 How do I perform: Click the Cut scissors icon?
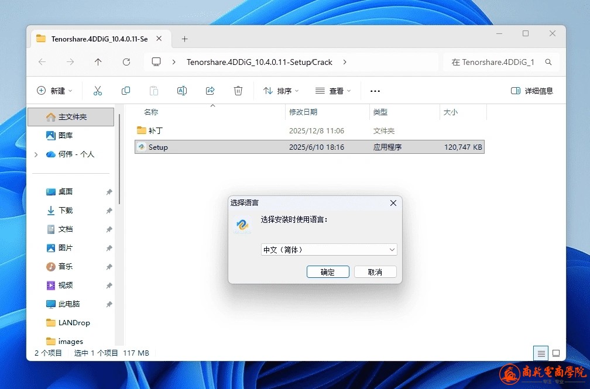pyautogui.click(x=98, y=91)
